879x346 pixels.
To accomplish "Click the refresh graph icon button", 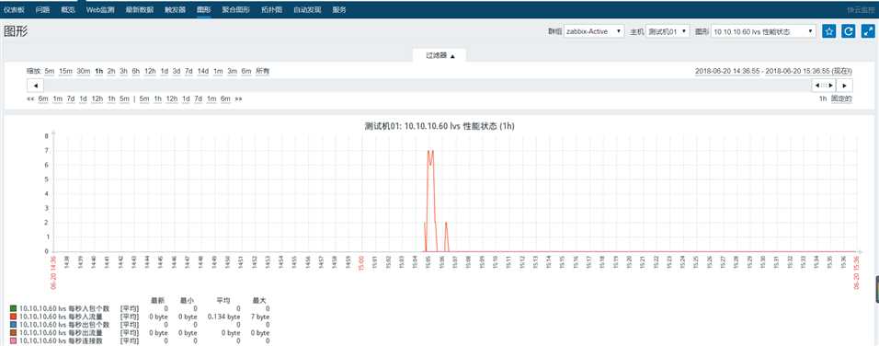I will (848, 31).
